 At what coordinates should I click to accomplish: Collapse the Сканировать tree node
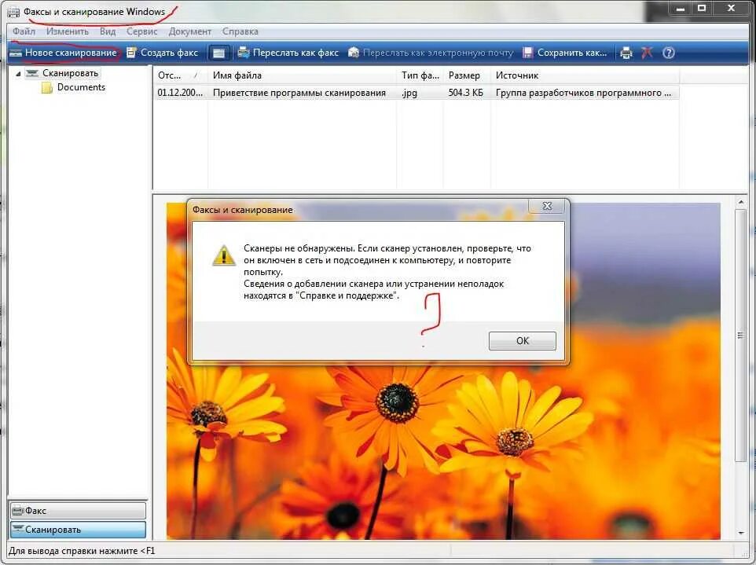pos(18,74)
